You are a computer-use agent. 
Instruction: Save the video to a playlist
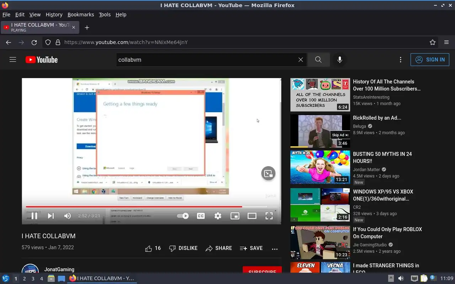(251, 248)
